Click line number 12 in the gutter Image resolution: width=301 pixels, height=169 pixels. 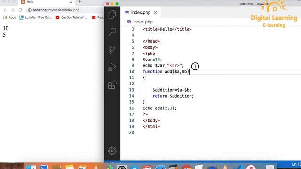tap(132, 84)
